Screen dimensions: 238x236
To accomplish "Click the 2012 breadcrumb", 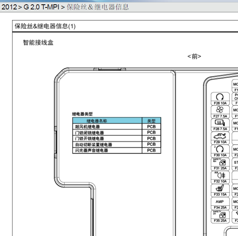I will click(9, 7).
